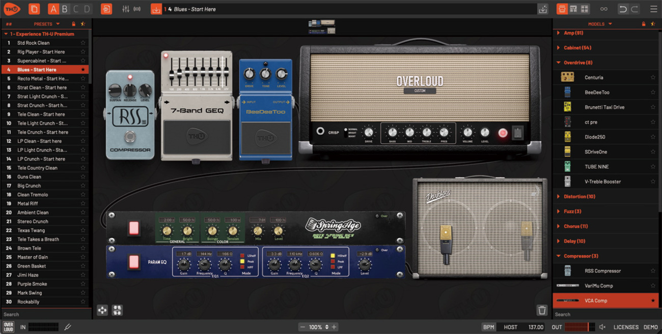Collapse the Overdrive (8) category

(577, 63)
